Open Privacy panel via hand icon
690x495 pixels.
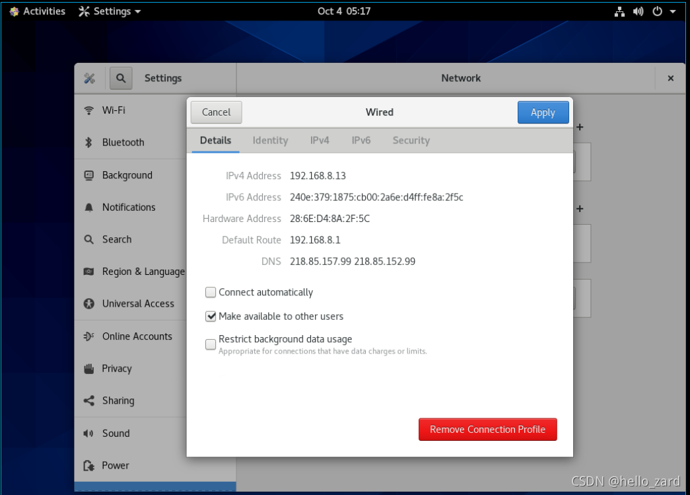(89, 369)
